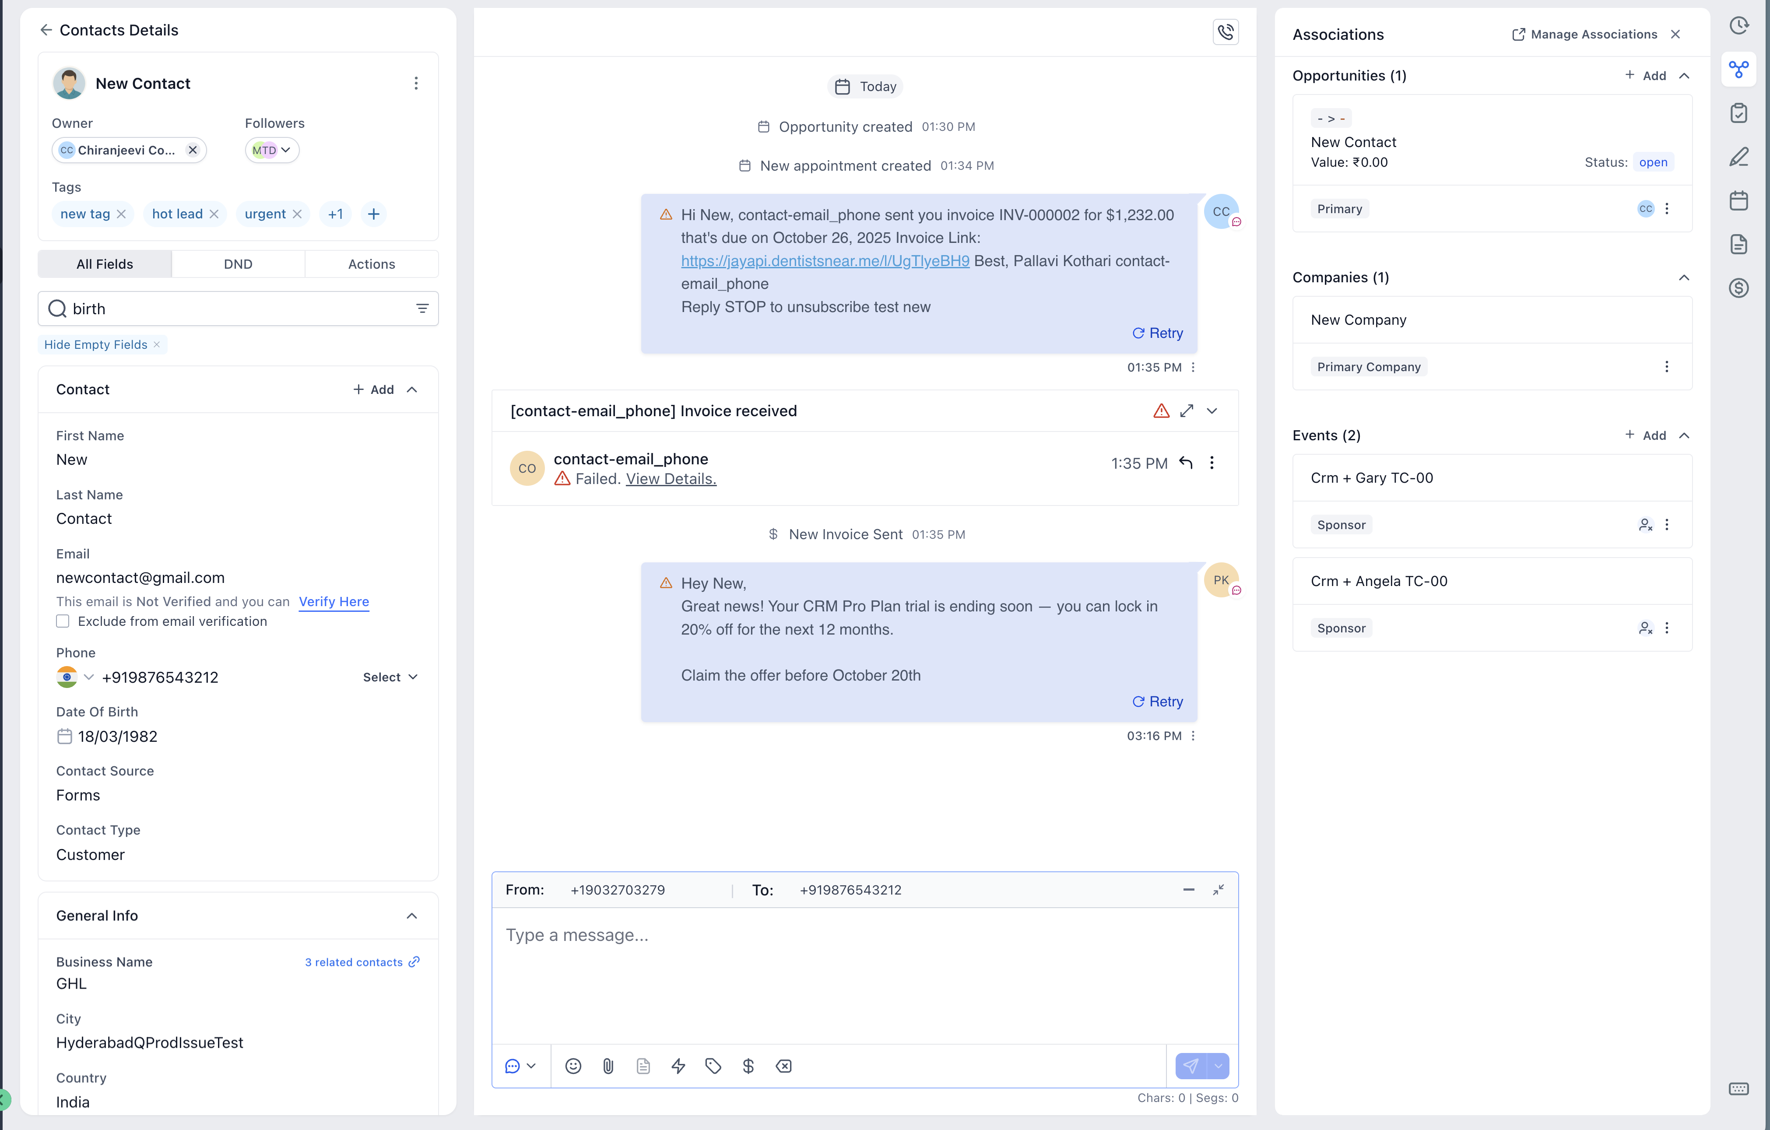Click the filter icon in field search box
This screenshot has width=1770, height=1130.
coord(422,308)
